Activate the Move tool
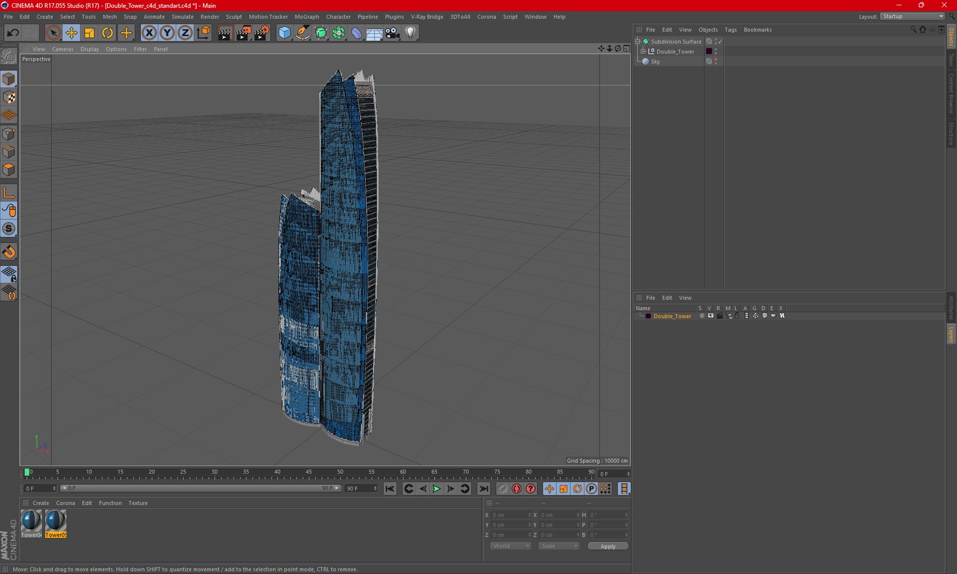 pyautogui.click(x=71, y=33)
